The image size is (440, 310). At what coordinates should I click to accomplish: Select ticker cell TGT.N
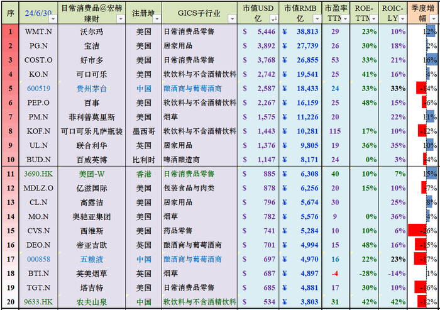[38, 288]
